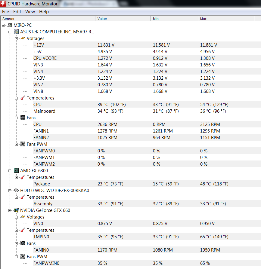
Task: Open the File menu
Action: (5, 12)
